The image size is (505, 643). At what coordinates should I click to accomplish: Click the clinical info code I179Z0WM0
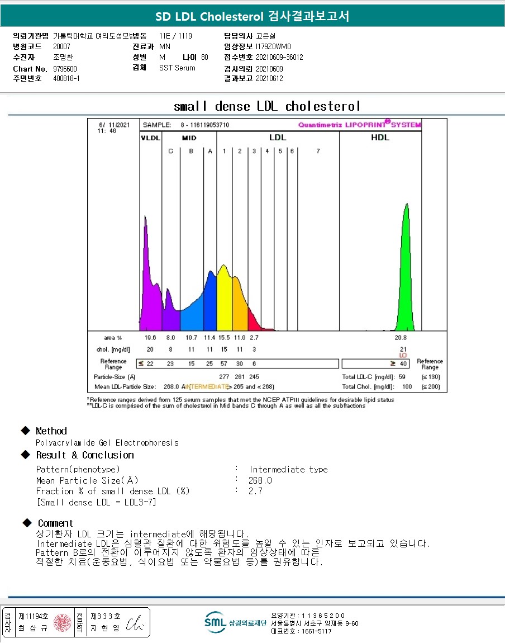coord(273,46)
